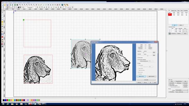Open File Explorer folder in taskbar
The height and width of the screenshot is (106, 189).
12,104
